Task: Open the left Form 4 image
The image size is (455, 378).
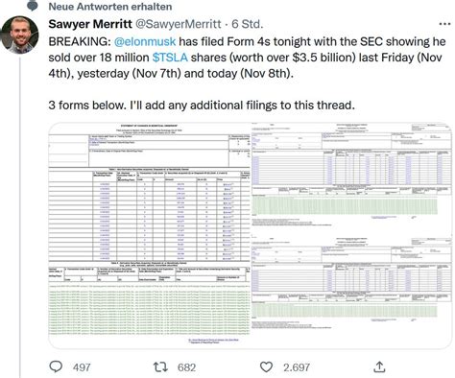Action: [149, 235]
